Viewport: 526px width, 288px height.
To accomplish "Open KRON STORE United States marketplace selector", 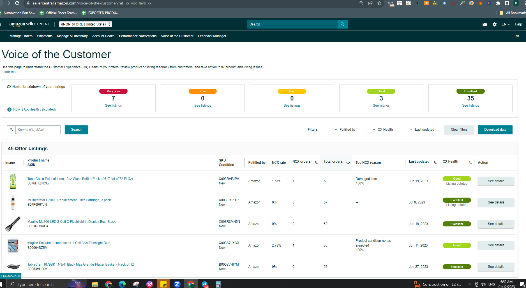I will click(86, 24).
